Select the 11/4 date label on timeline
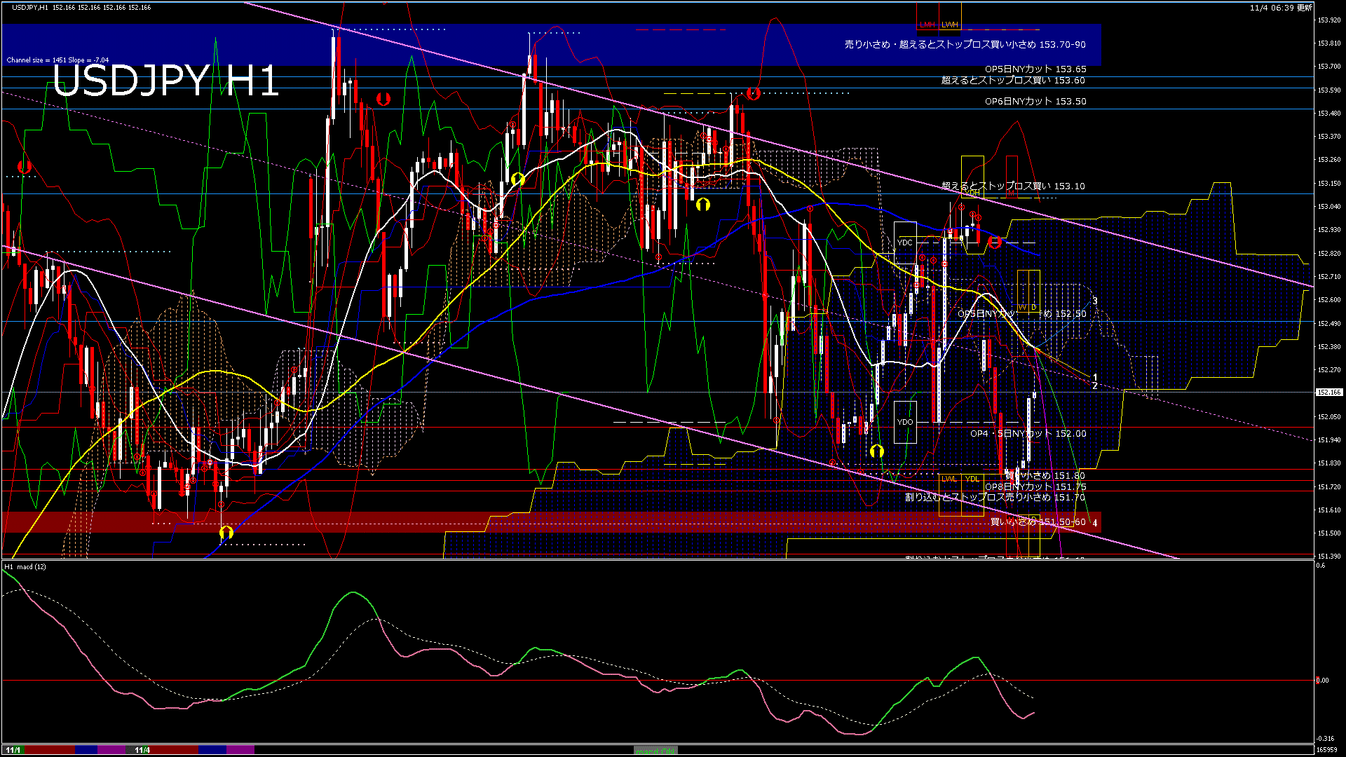Viewport: 1346px width, 757px height. pos(142,750)
